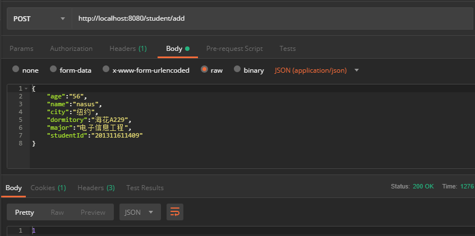
Task: Select the form-data radio option
Action: (x=53, y=70)
